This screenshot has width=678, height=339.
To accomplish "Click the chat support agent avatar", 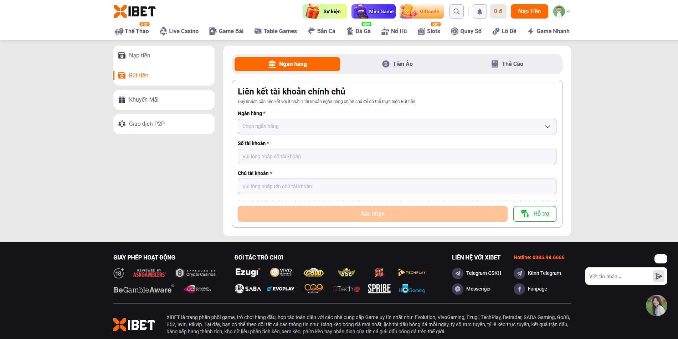I will 656,305.
